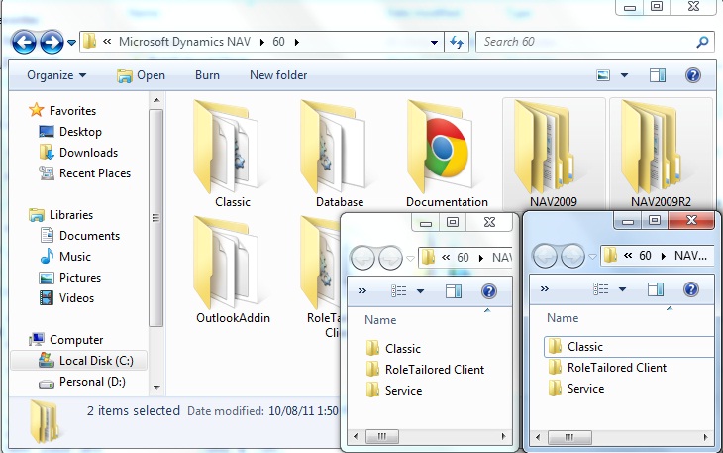Open help in left small window
The image size is (723, 453).
488,291
